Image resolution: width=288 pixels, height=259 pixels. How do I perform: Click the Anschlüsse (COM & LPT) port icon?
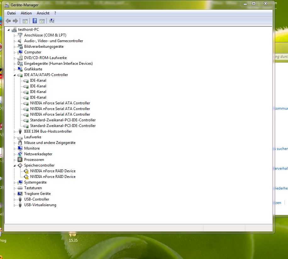click(20, 35)
